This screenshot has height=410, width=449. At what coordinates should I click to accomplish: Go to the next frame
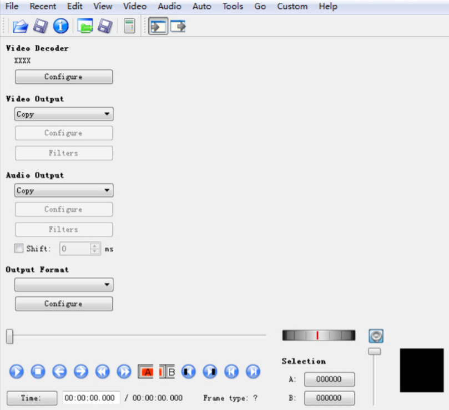pyautogui.click(x=81, y=372)
